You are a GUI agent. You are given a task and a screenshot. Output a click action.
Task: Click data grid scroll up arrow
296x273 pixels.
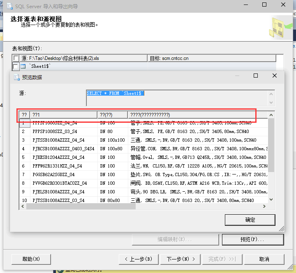tap(271, 115)
